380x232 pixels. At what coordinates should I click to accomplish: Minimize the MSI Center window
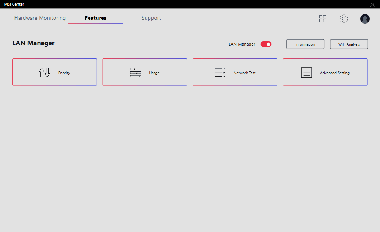[358, 5]
